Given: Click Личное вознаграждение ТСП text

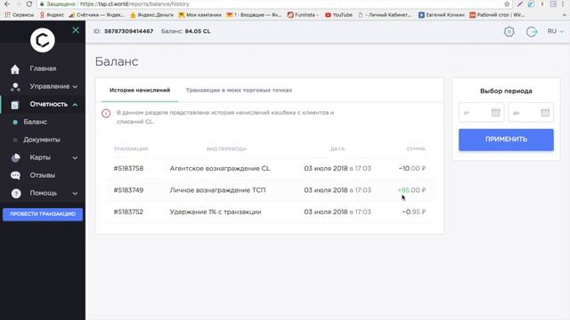Looking at the screenshot, I should pos(217,190).
